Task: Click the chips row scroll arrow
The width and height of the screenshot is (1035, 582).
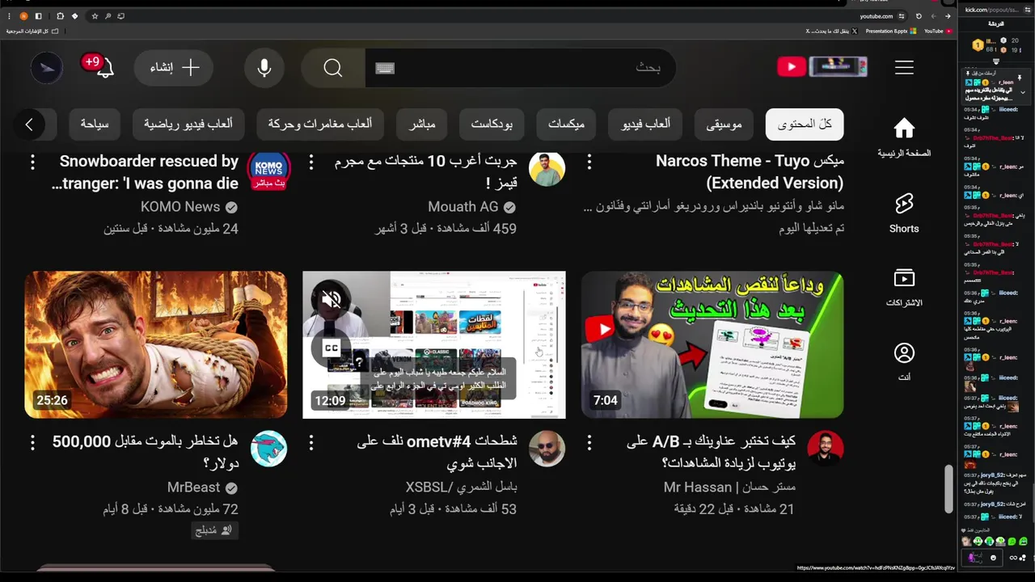Action: tap(29, 124)
